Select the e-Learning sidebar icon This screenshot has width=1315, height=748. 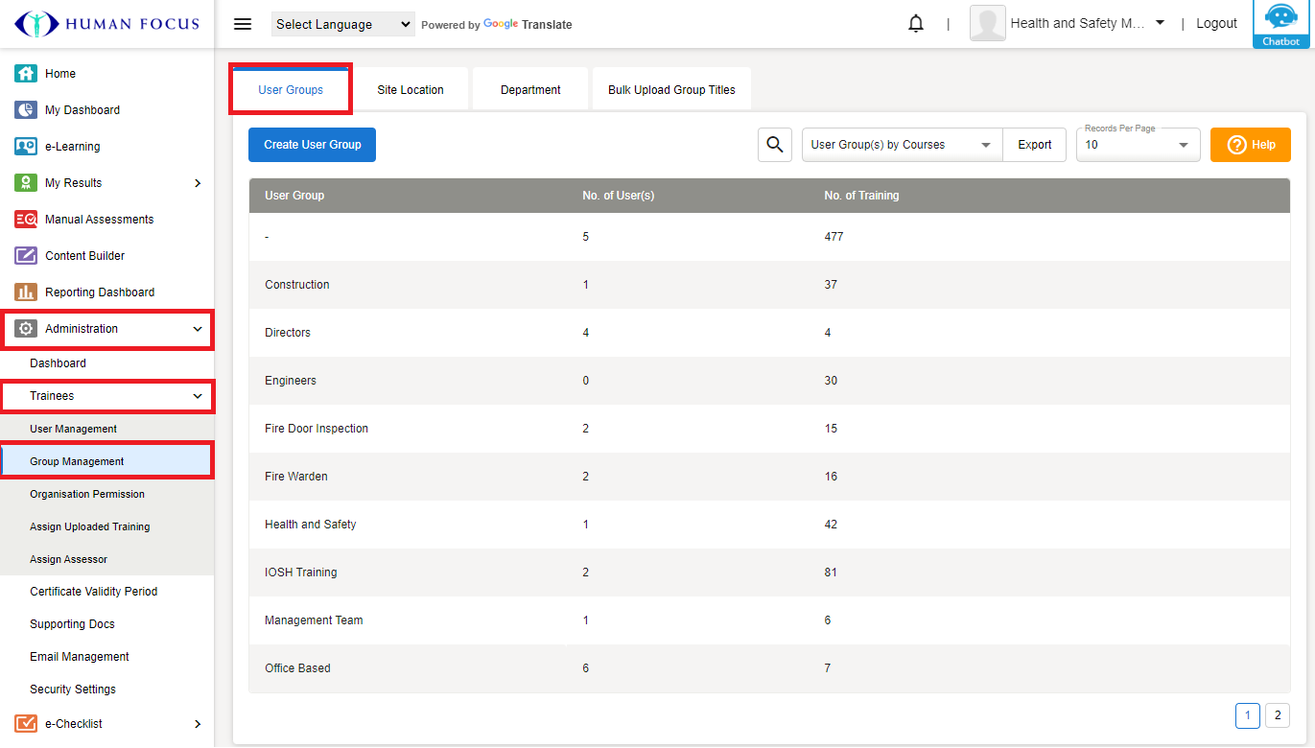tap(26, 147)
